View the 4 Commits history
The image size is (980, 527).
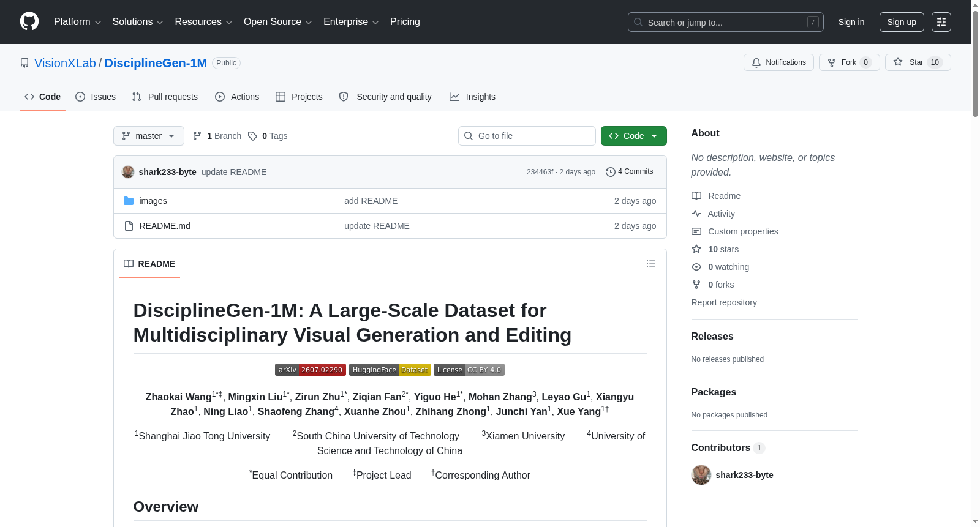click(629, 172)
